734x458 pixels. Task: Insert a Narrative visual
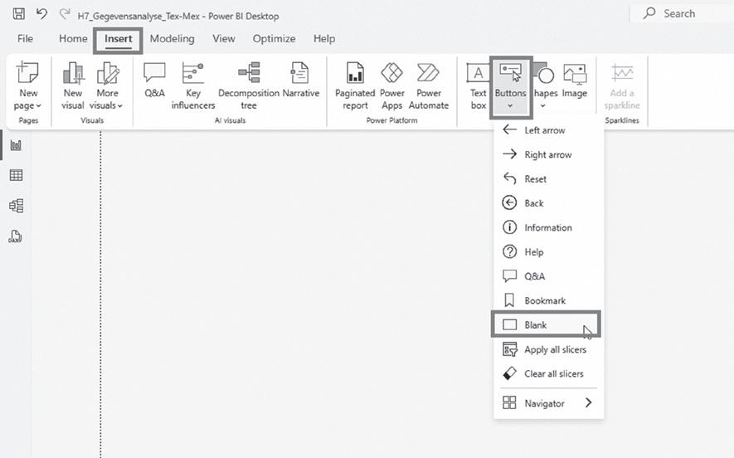coord(300,80)
